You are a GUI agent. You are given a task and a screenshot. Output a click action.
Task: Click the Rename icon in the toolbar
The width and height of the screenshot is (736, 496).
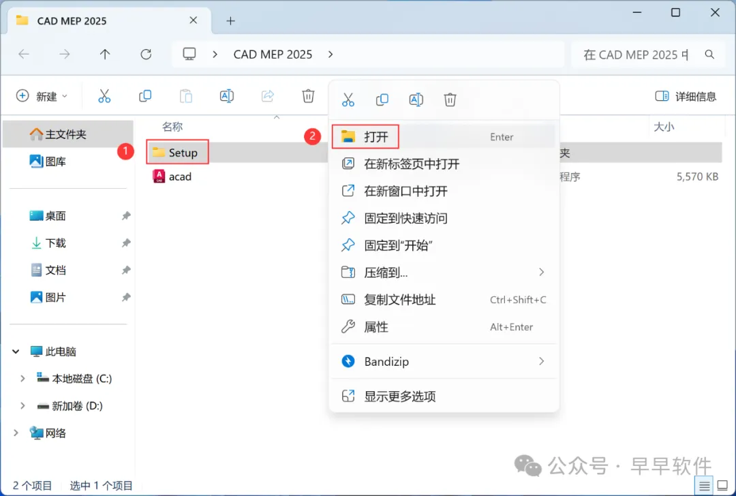pyautogui.click(x=227, y=96)
